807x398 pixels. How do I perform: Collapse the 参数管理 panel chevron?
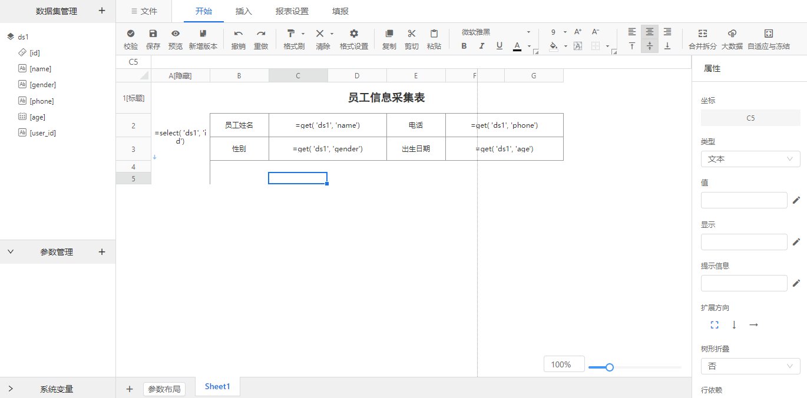pos(10,252)
